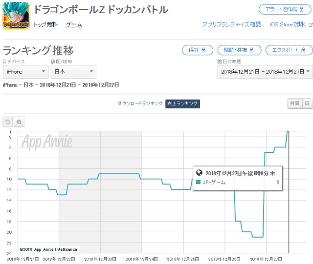313x264 pixels.
Task: Click the JP-ゲーム teal legend swatch
Action: tap(199, 183)
